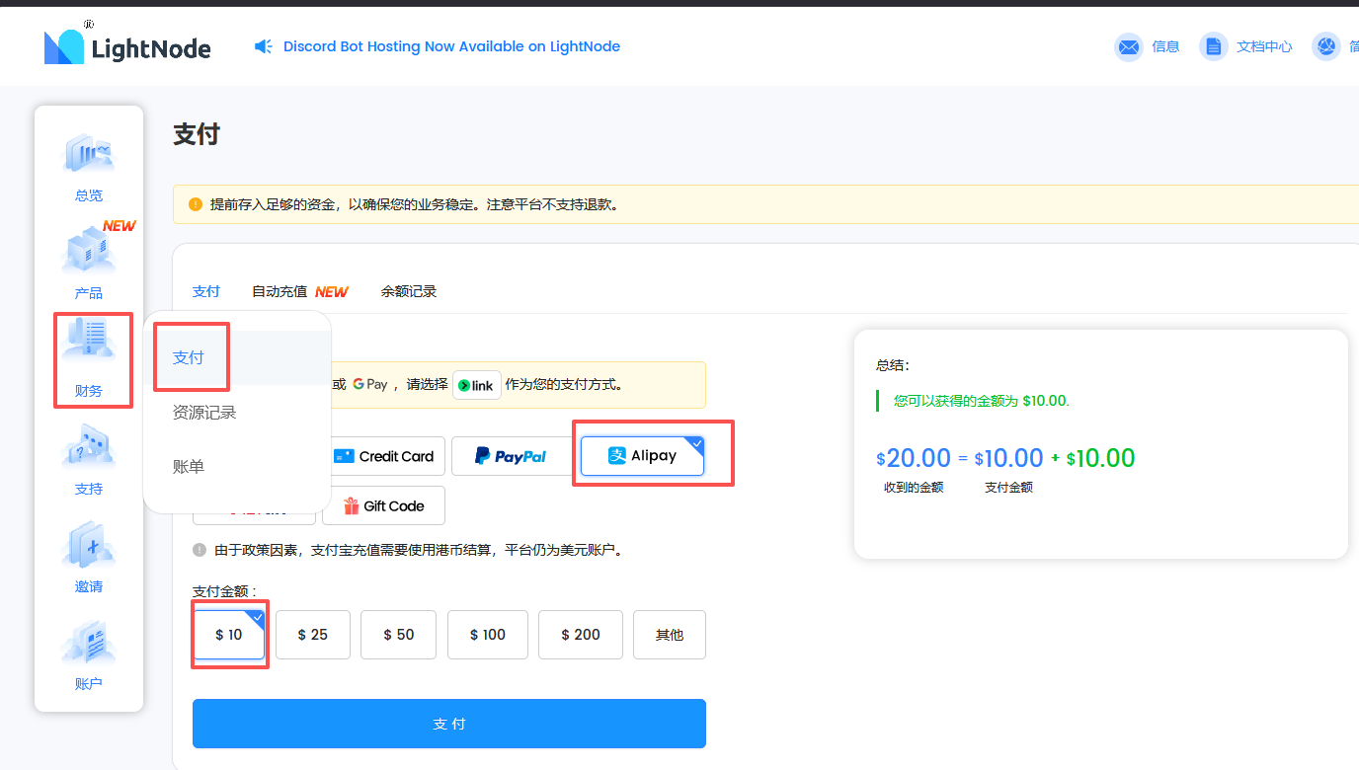
Task: Open the Discord Bot Hosting announcement link
Action: click(x=451, y=46)
